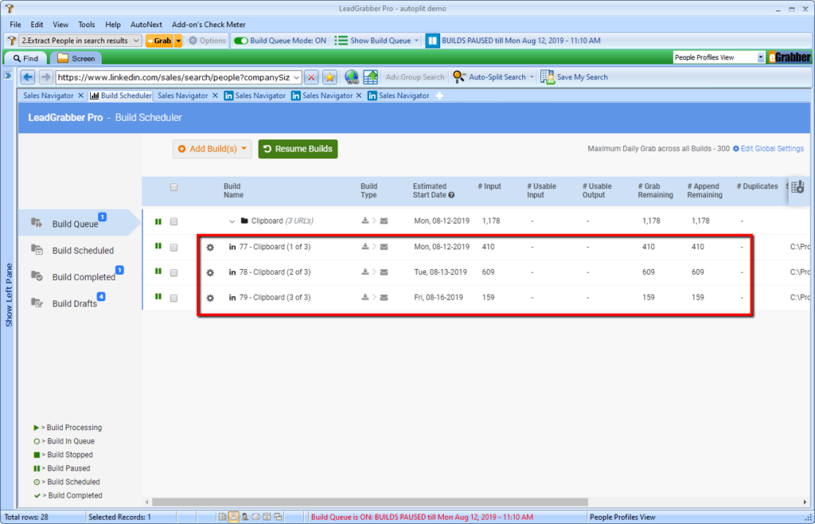The height and width of the screenshot is (524, 815).
Task: Open the Edit Global Settings link
Action: coord(772,149)
